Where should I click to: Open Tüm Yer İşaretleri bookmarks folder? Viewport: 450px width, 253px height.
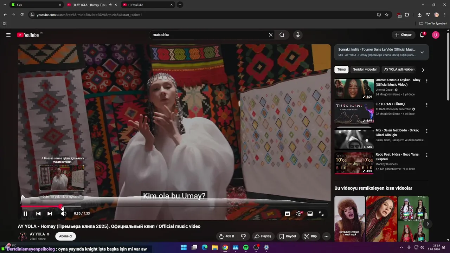433,24
